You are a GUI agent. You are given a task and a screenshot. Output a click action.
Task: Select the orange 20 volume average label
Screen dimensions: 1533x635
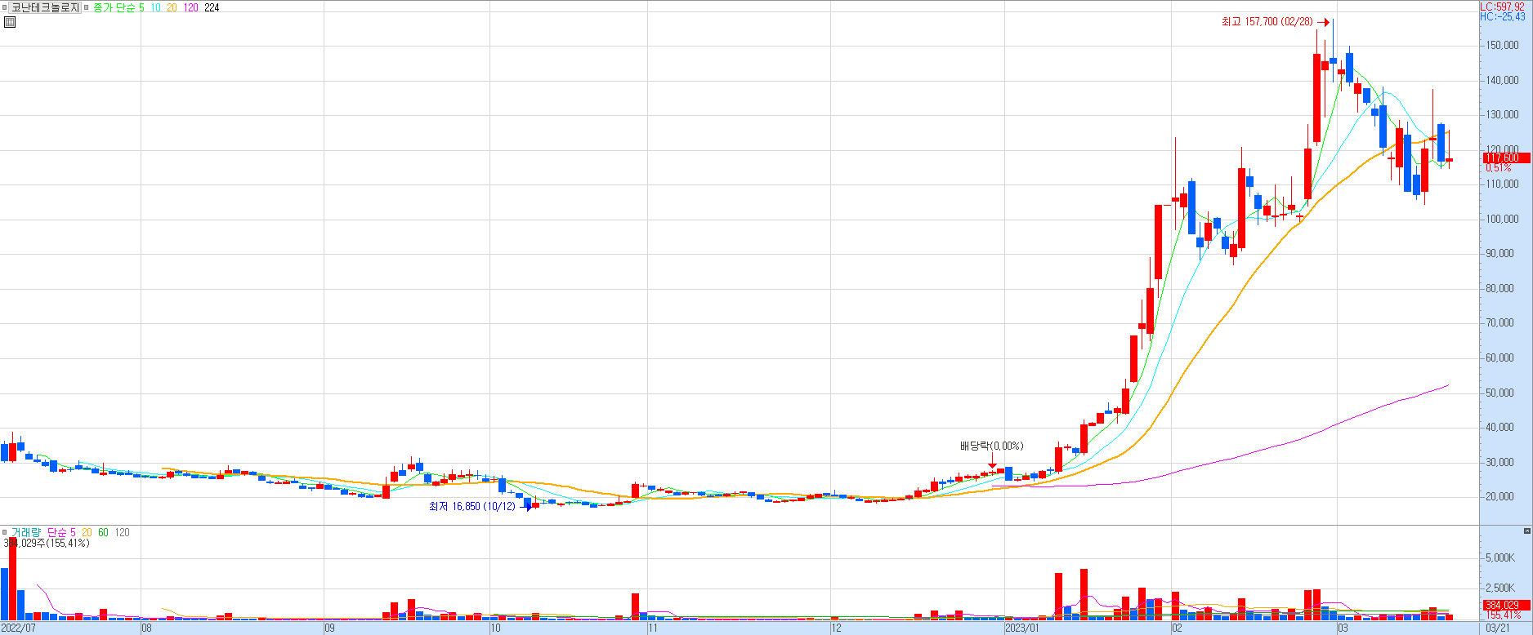pos(87,532)
